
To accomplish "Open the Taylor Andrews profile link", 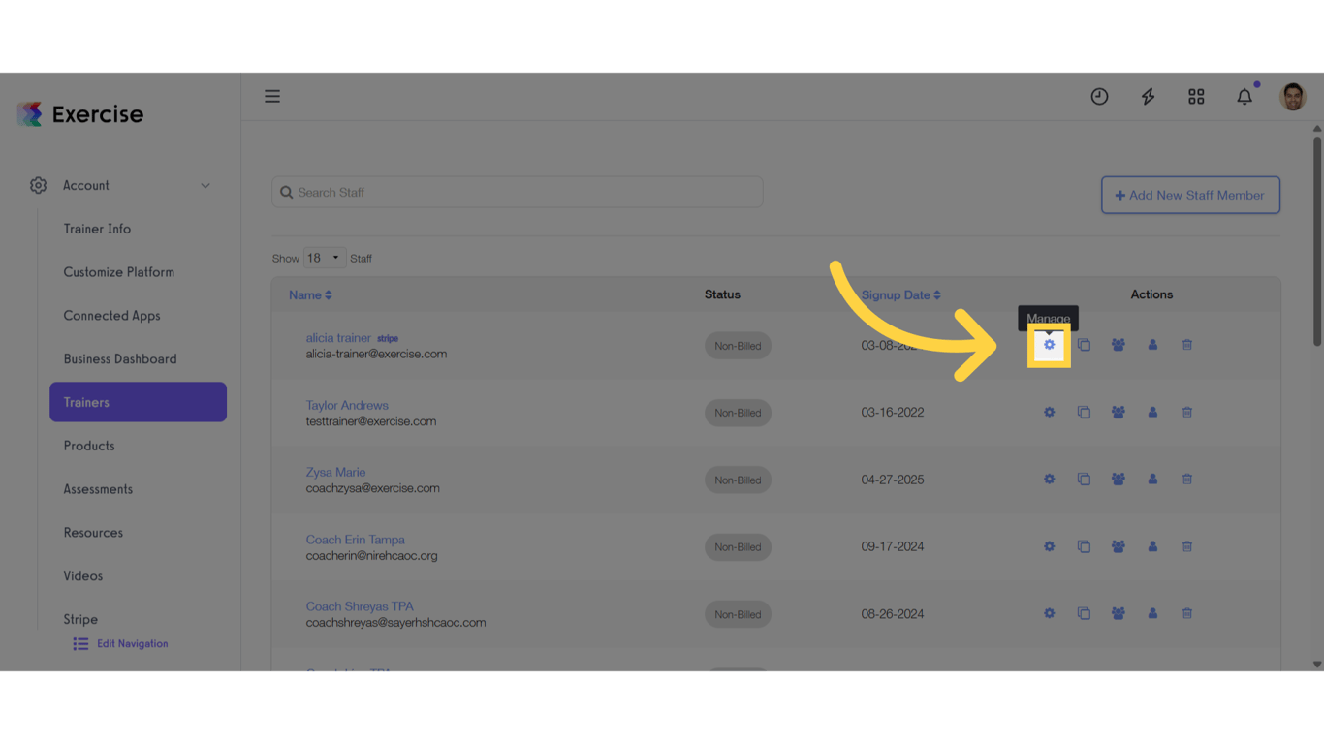I will click(x=347, y=405).
